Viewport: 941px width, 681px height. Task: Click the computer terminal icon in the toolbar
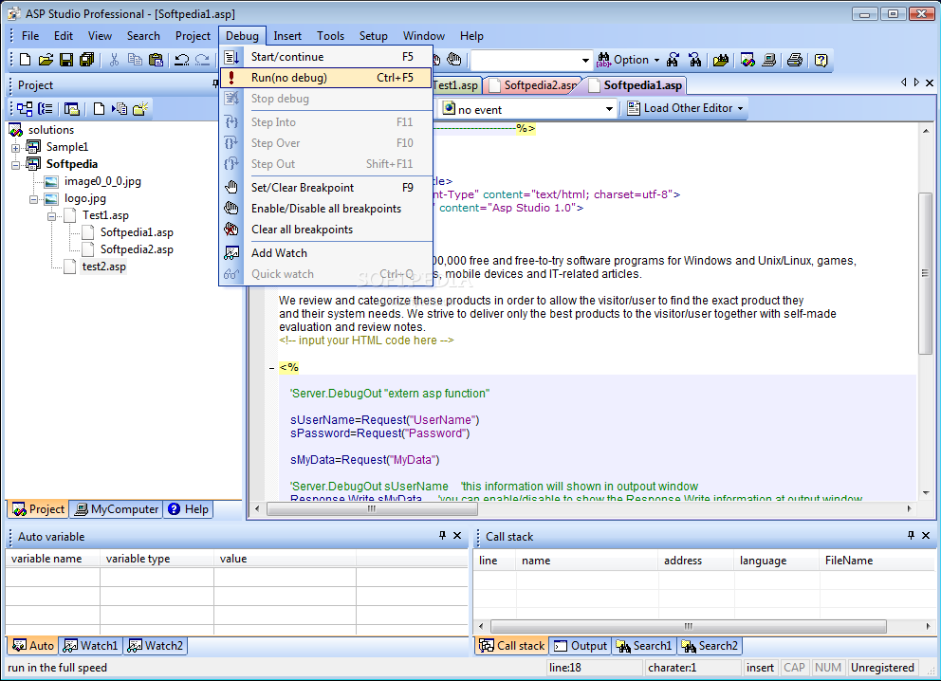point(769,60)
